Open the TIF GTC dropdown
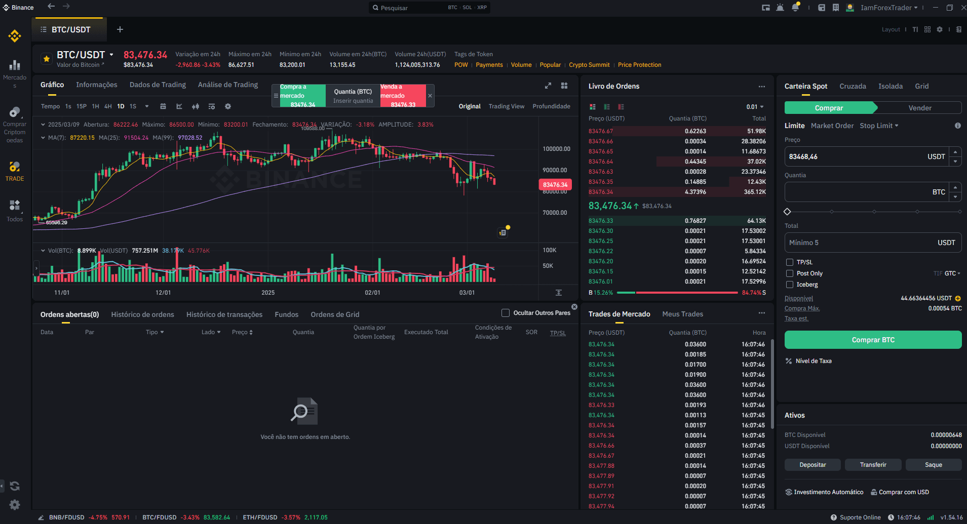Image resolution: width=967 pixels, height=524 pixels. coord(947,273)
